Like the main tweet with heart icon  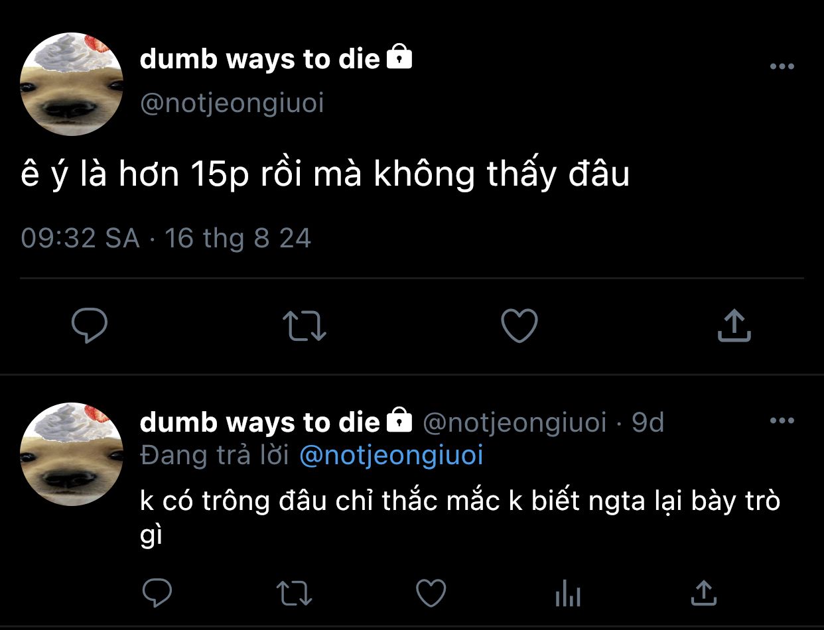point(519,326)
